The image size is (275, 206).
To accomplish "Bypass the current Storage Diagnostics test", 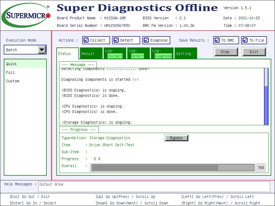I will tap(176, 138).
